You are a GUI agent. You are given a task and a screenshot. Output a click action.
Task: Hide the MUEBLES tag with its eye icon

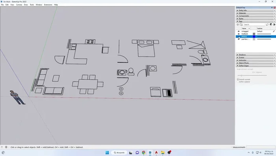click(239, 34)
